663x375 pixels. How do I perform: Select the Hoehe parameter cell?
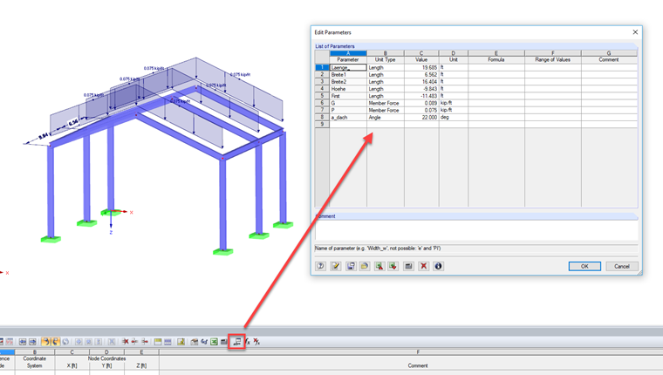[x=348, y=89]
